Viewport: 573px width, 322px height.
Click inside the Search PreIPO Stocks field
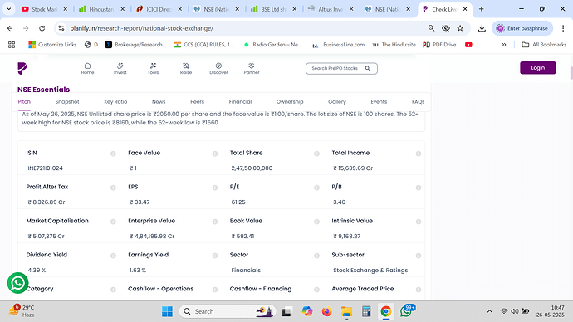(x=341, y=68)
